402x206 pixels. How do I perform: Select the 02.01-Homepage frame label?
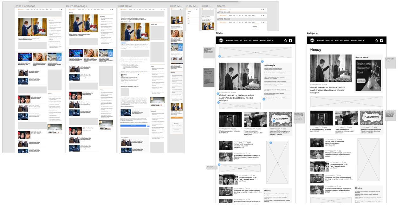(25, 6)
